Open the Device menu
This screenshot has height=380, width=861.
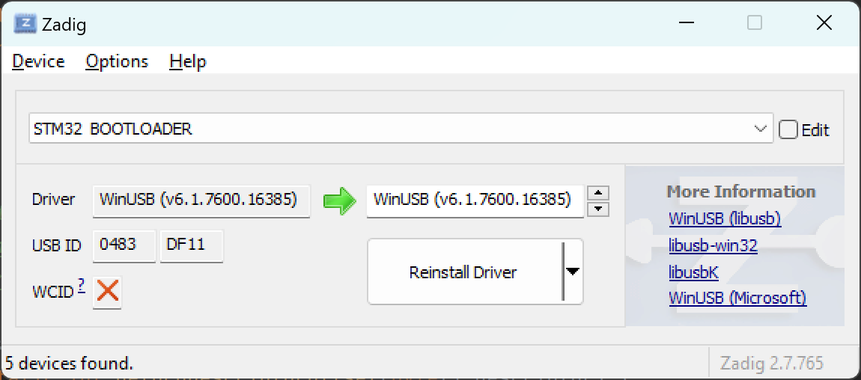[x=38, y=61]
